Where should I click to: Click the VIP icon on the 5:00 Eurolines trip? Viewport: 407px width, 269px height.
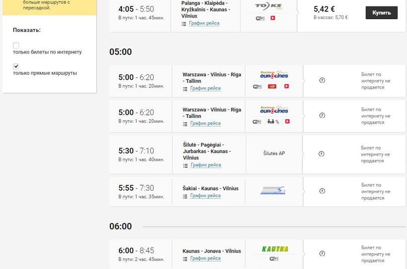(x=272, y=87)
